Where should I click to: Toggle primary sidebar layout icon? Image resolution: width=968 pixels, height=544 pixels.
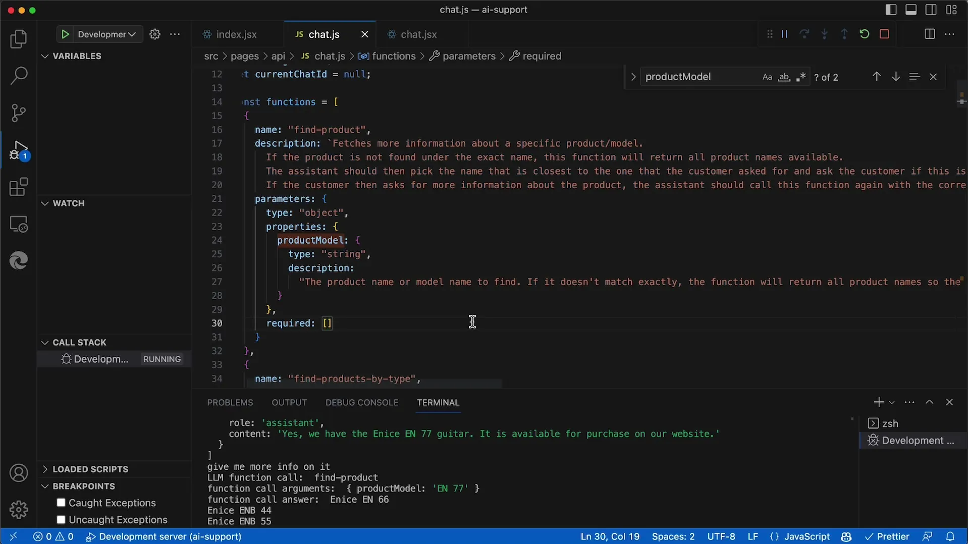[x=891, y=10]
